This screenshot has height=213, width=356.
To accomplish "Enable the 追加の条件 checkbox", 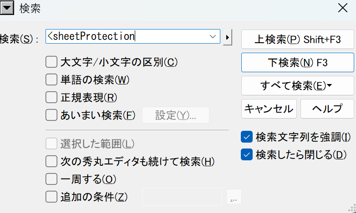I will point(51,197).
